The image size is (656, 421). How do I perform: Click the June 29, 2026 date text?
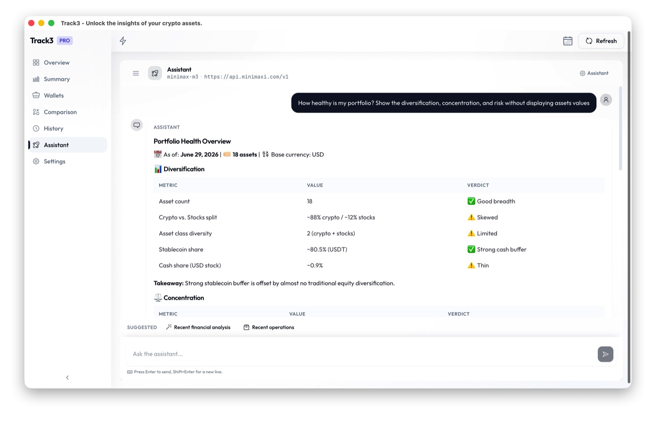199,155
